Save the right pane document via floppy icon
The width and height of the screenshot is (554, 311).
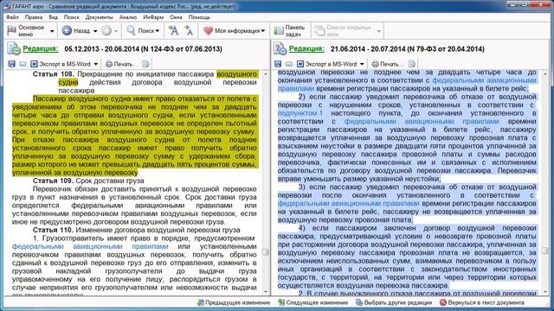pos(278,64)
